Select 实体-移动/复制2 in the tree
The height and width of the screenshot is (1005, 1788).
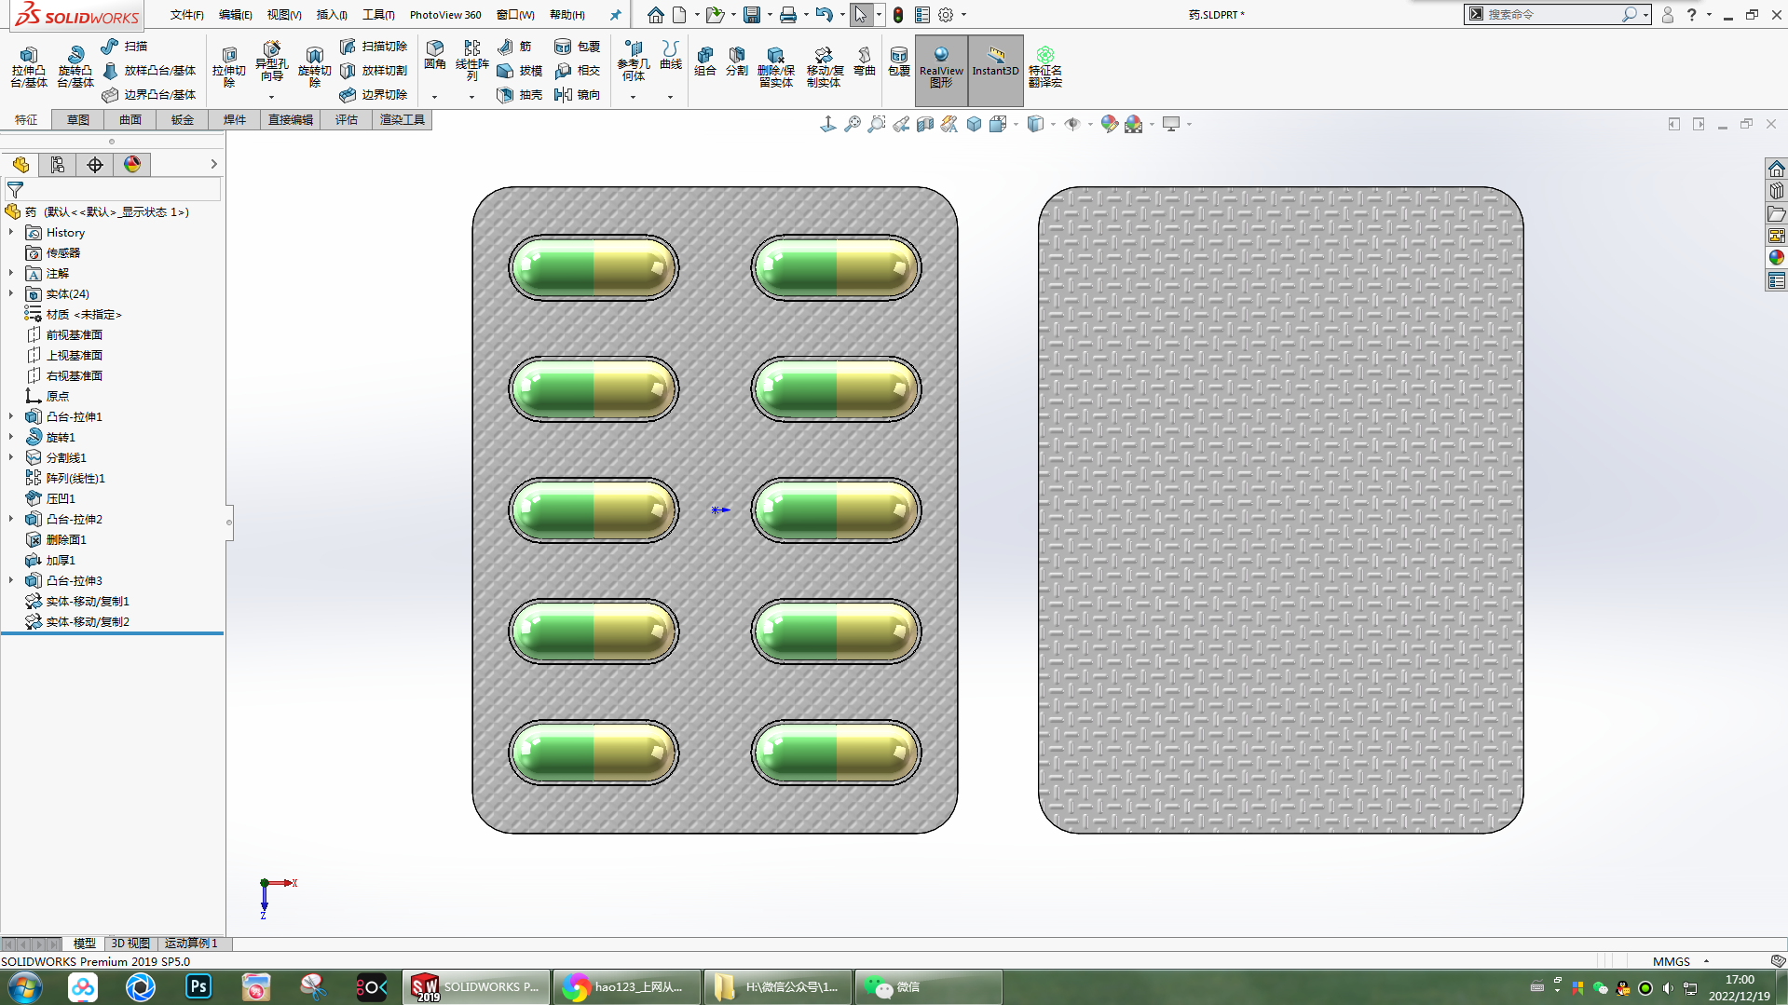coord(88,621)
